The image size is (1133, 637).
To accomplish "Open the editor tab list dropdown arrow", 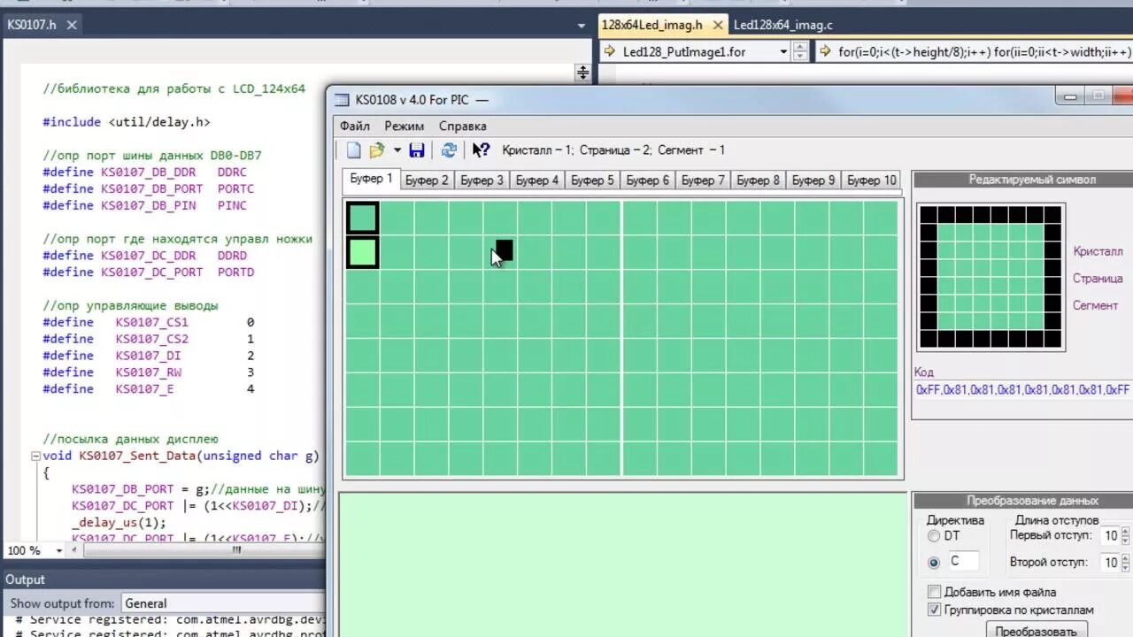I will pyautogui.click(x=582, y=26).
